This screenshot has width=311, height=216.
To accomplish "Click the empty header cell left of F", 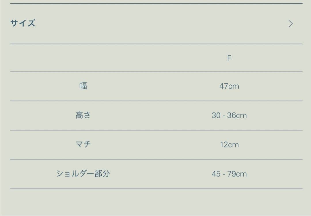I will (83, 58).
